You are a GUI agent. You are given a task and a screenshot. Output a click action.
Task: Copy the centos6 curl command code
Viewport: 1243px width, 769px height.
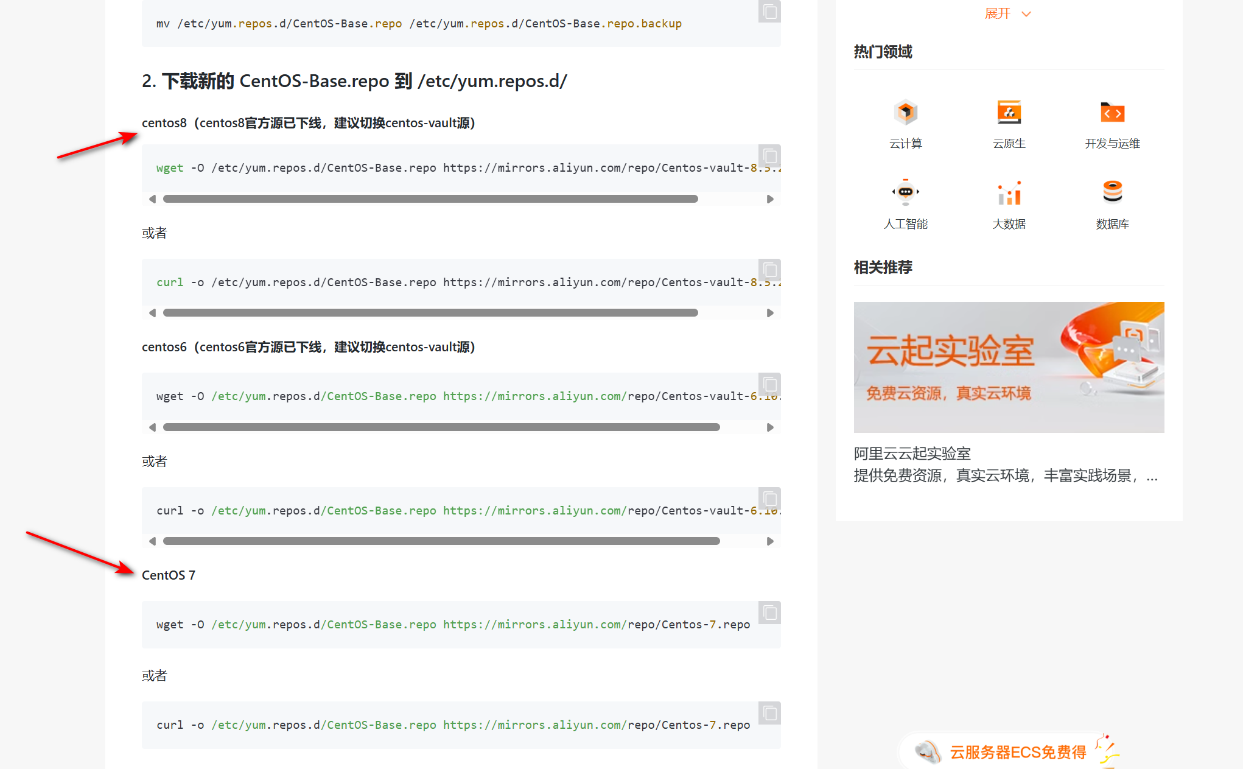tap(769, 499)
